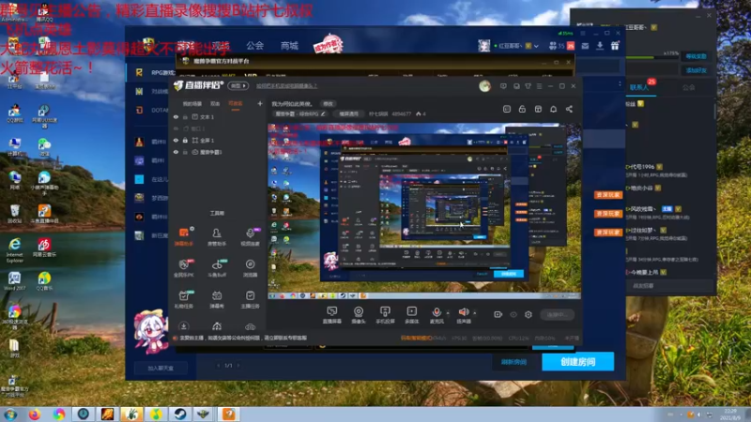Open the hamburger menu in 直播伴侣 title bar

pyautogui.click(x=539, y=86)
